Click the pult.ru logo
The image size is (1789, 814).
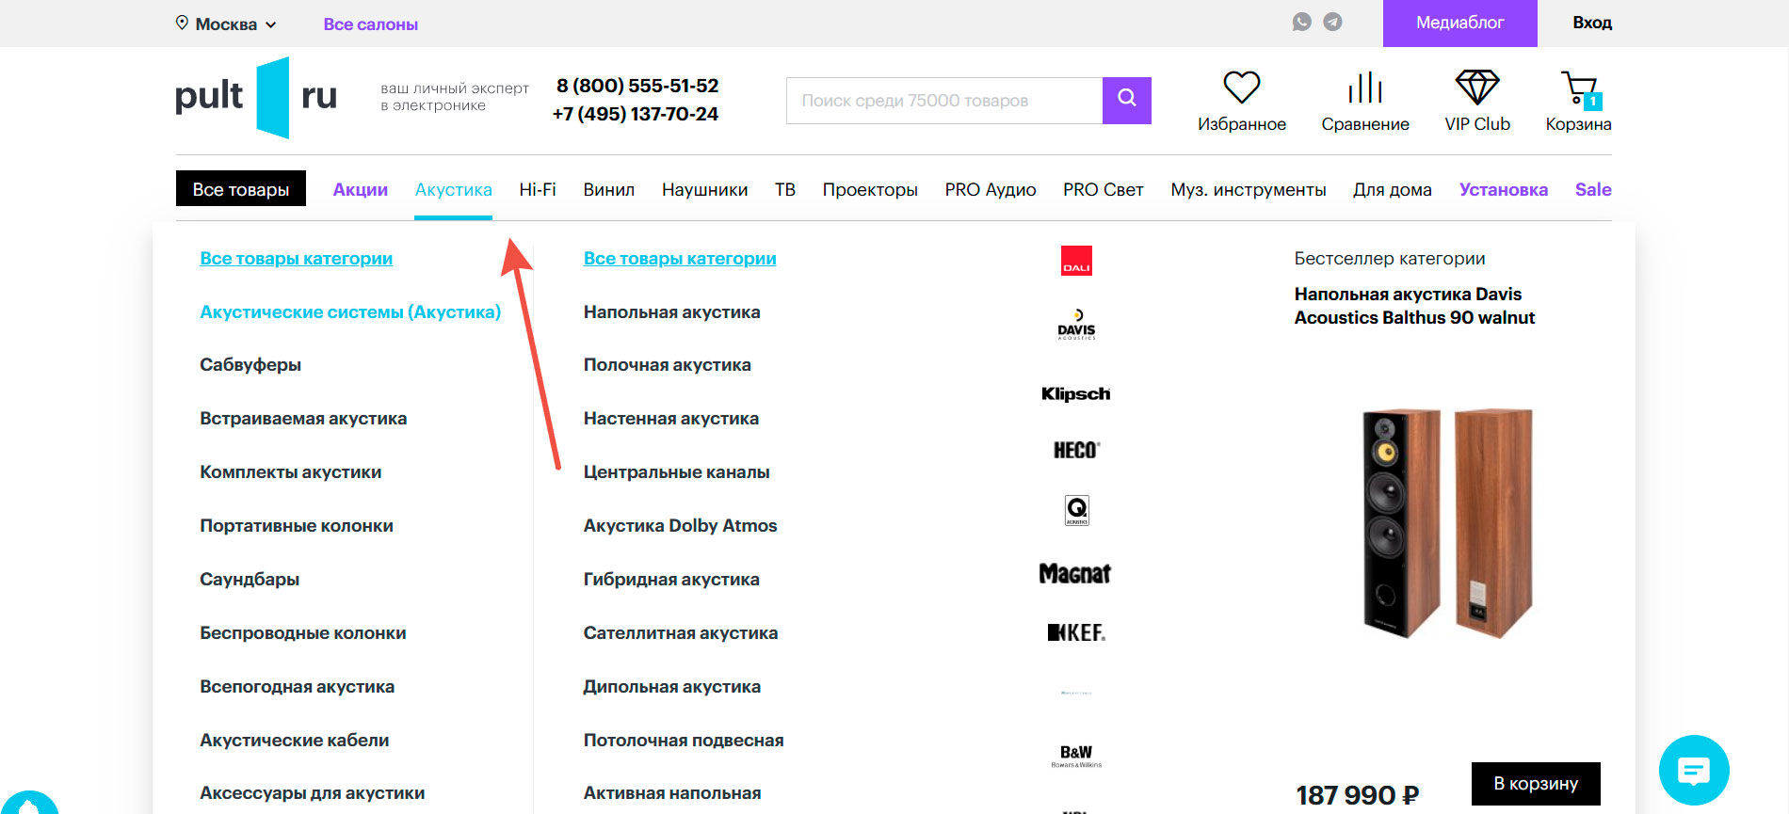tap(256, 97)
